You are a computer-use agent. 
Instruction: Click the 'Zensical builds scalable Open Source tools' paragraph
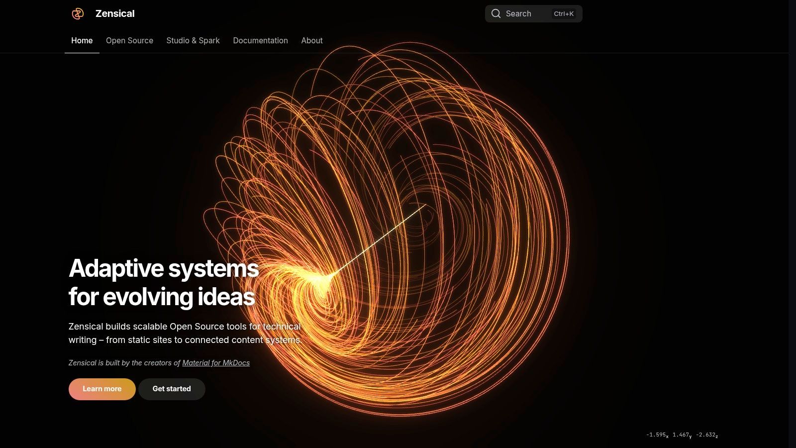point(185,333)
